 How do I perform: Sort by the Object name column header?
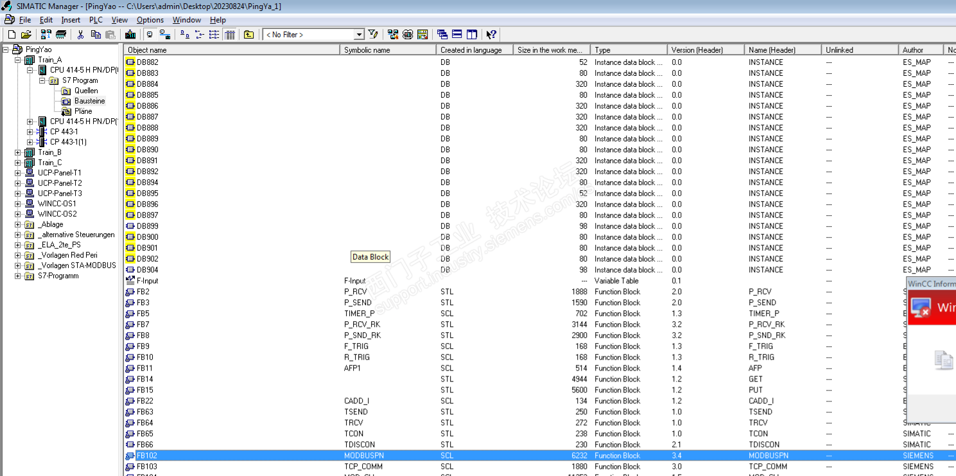pyautogui.click(x=232, y=49)
